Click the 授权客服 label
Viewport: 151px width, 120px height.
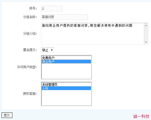(30, 94)
